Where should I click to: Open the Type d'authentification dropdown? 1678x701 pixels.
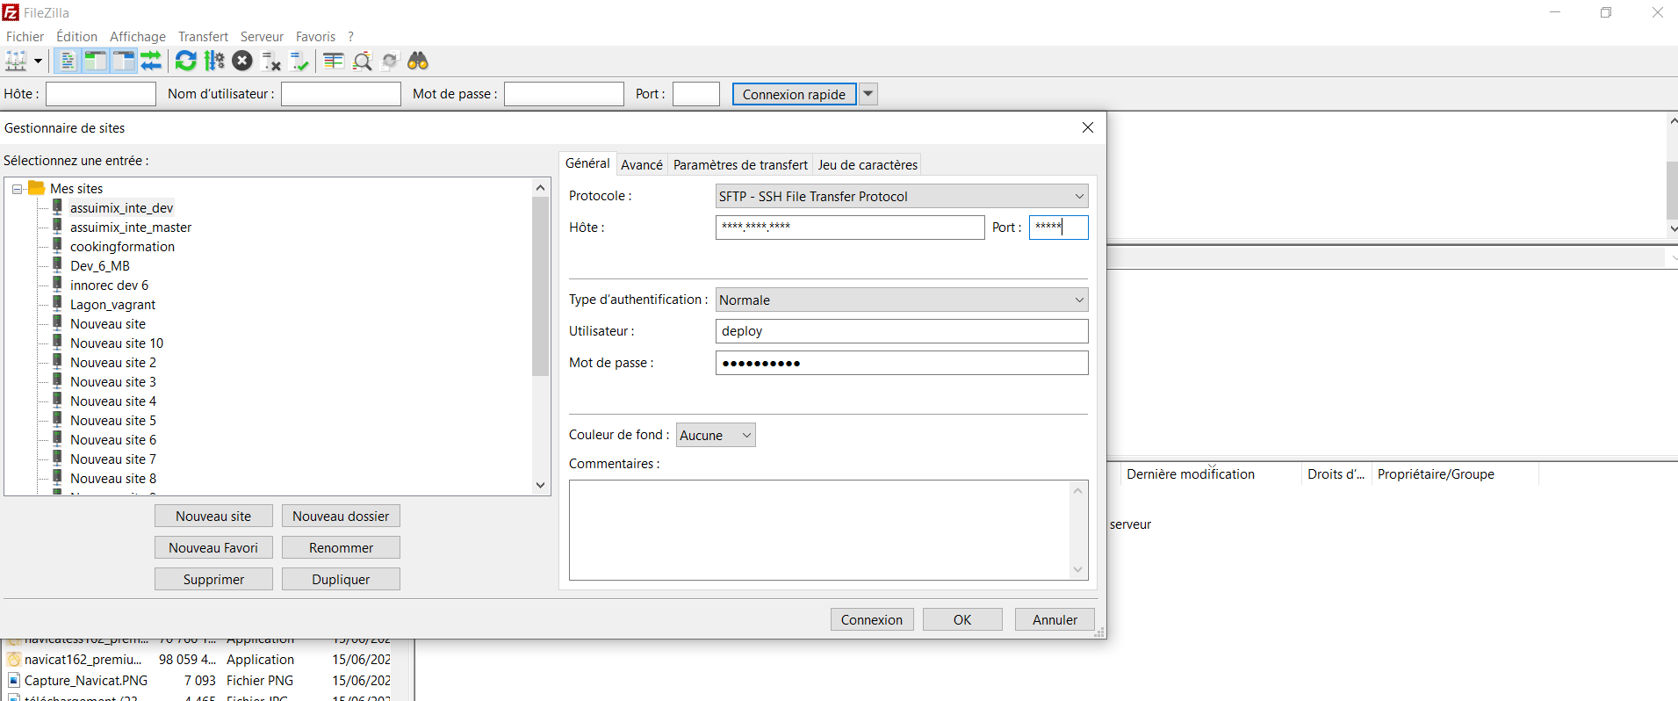tap(902, 300)
